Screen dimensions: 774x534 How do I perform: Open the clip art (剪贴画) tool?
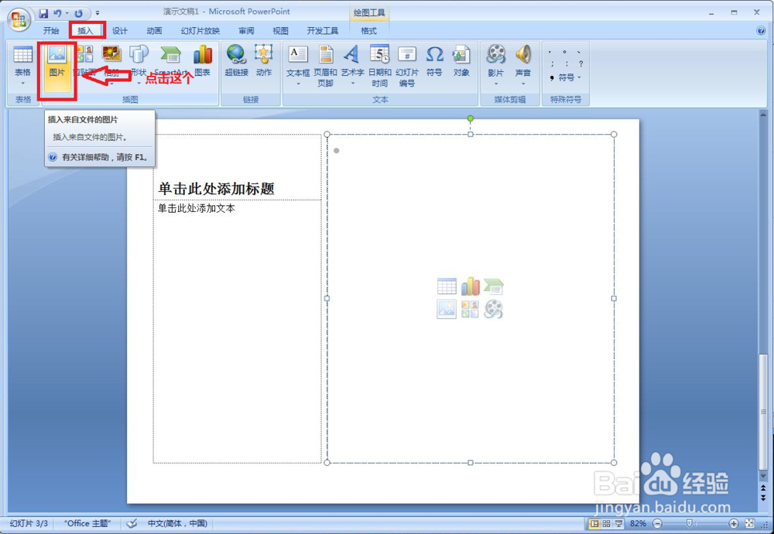[84, 54]
